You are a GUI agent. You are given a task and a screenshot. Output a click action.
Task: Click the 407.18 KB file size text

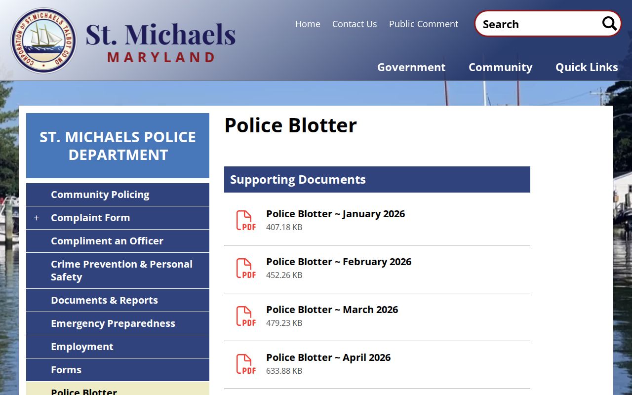(x=284, y=227)
